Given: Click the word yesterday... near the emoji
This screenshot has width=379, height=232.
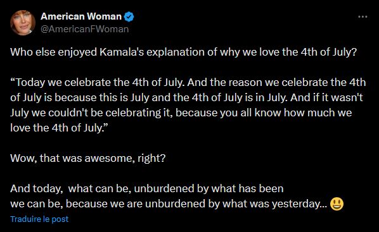Looking at the screenshot, I should [300, 204].
